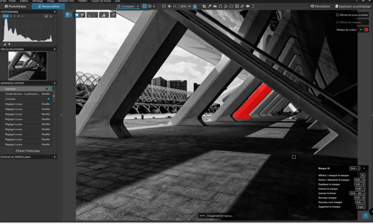Viewport: 373px width, 224px height.
Task: Click the 28 % zoom value field
Action: pos(183,6)
